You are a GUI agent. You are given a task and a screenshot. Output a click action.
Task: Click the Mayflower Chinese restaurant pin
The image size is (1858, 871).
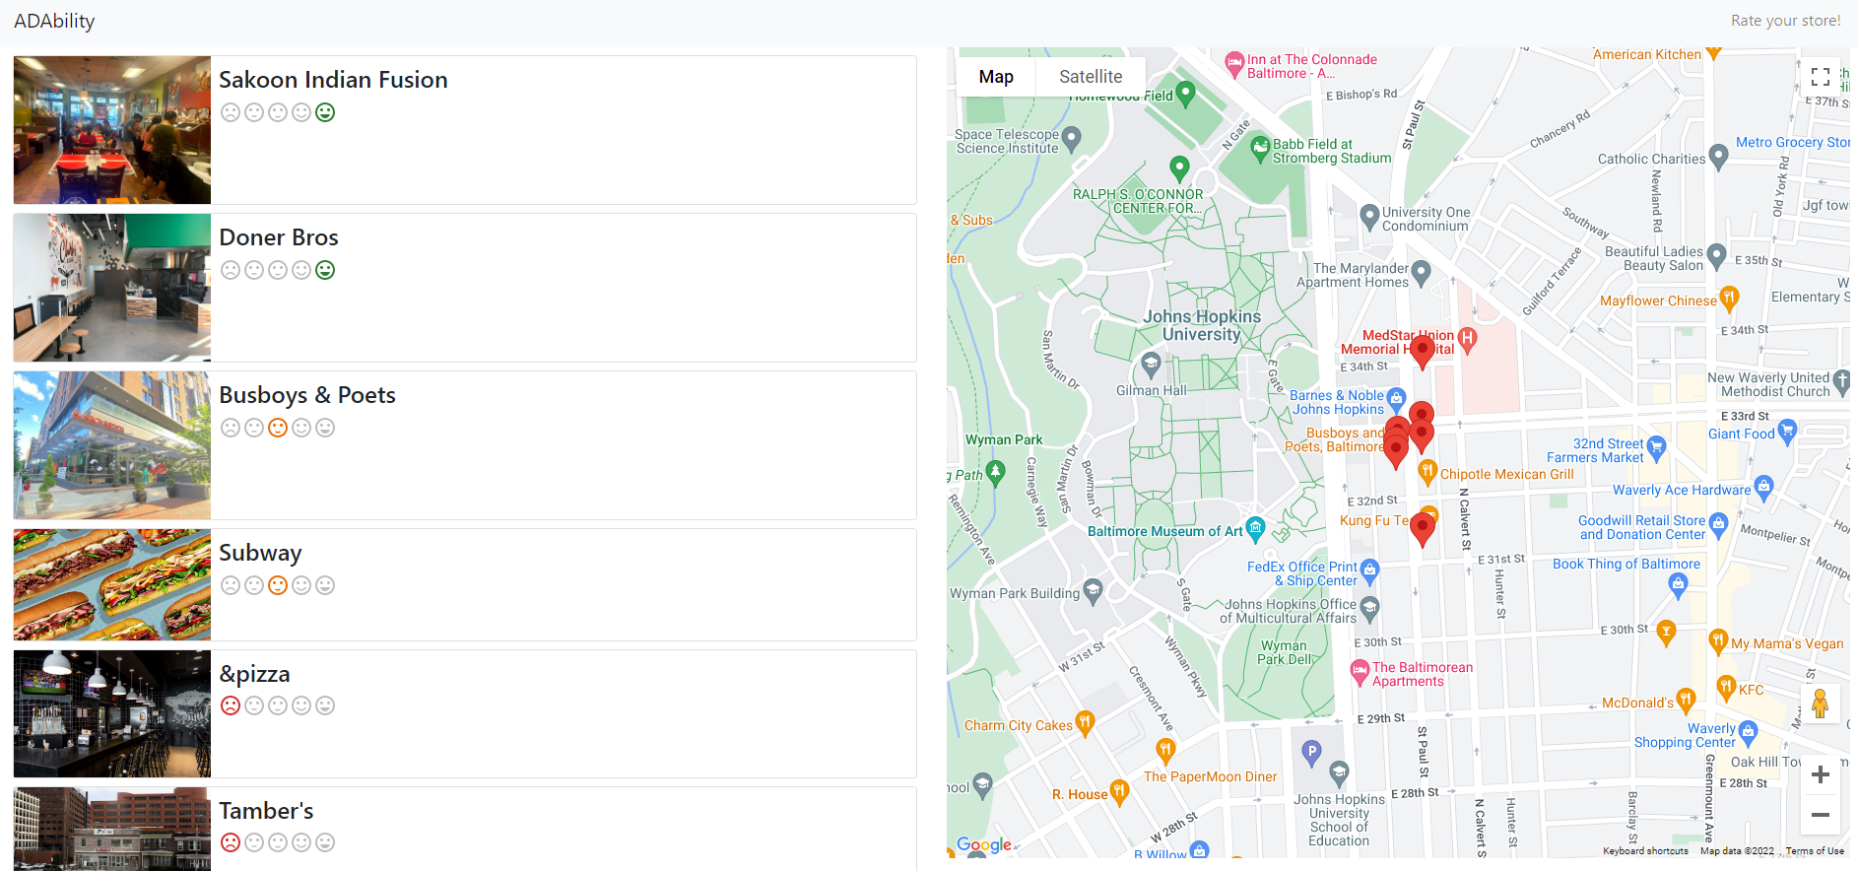[1729, 299]
